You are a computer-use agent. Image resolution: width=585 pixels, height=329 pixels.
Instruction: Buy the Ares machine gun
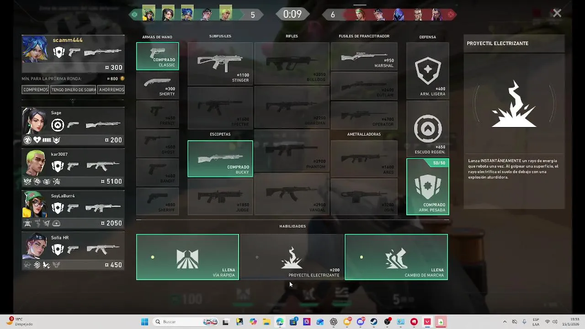(x=364, y=159)
